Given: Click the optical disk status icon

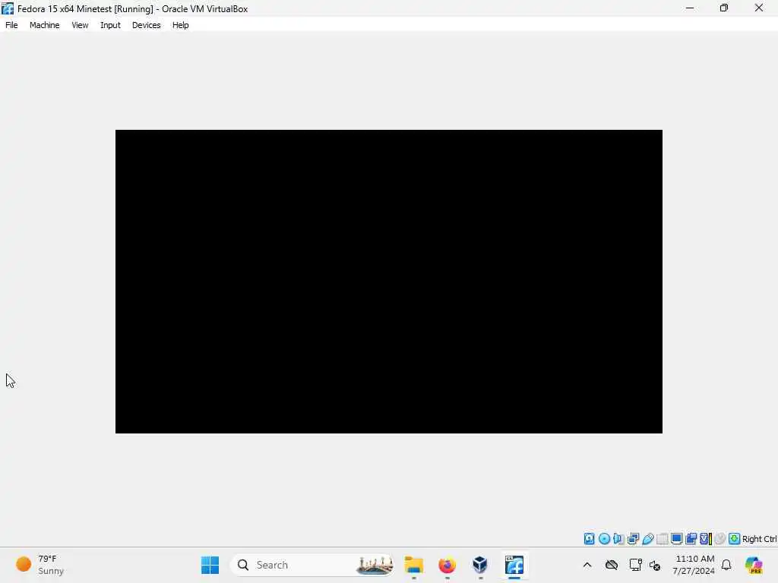Looking at the screenshot, I should [x=604, y=539].
